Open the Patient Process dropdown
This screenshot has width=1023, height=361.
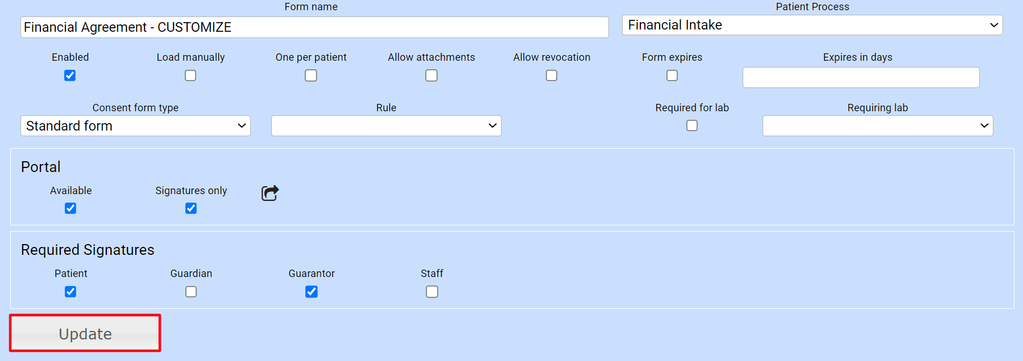point(812,25)
